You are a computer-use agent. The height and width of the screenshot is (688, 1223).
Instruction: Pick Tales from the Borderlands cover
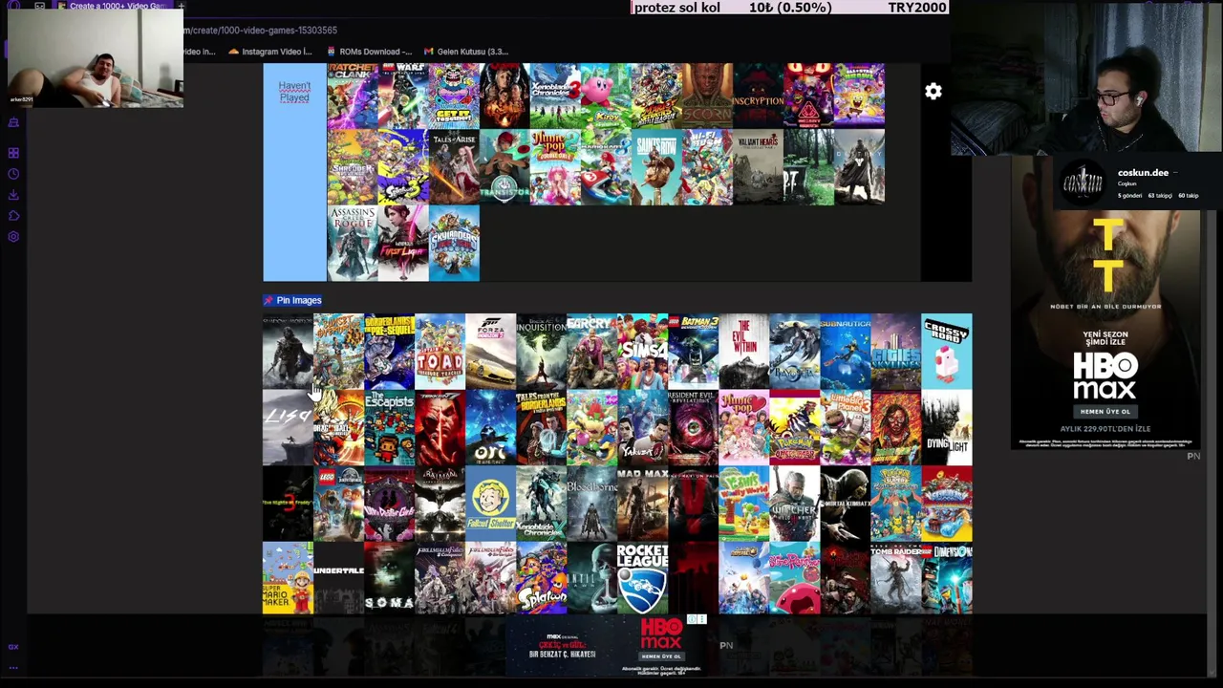pyautogui.click(x=541, y=427)
